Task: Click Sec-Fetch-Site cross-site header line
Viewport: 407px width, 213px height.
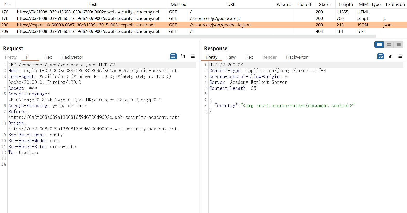Action: tap(42, 147)
